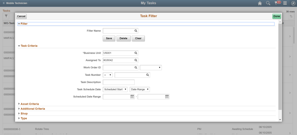Screen dimensions: 297x135
Task: Click the Task Number lookup icon
Action: coord(147,75)
